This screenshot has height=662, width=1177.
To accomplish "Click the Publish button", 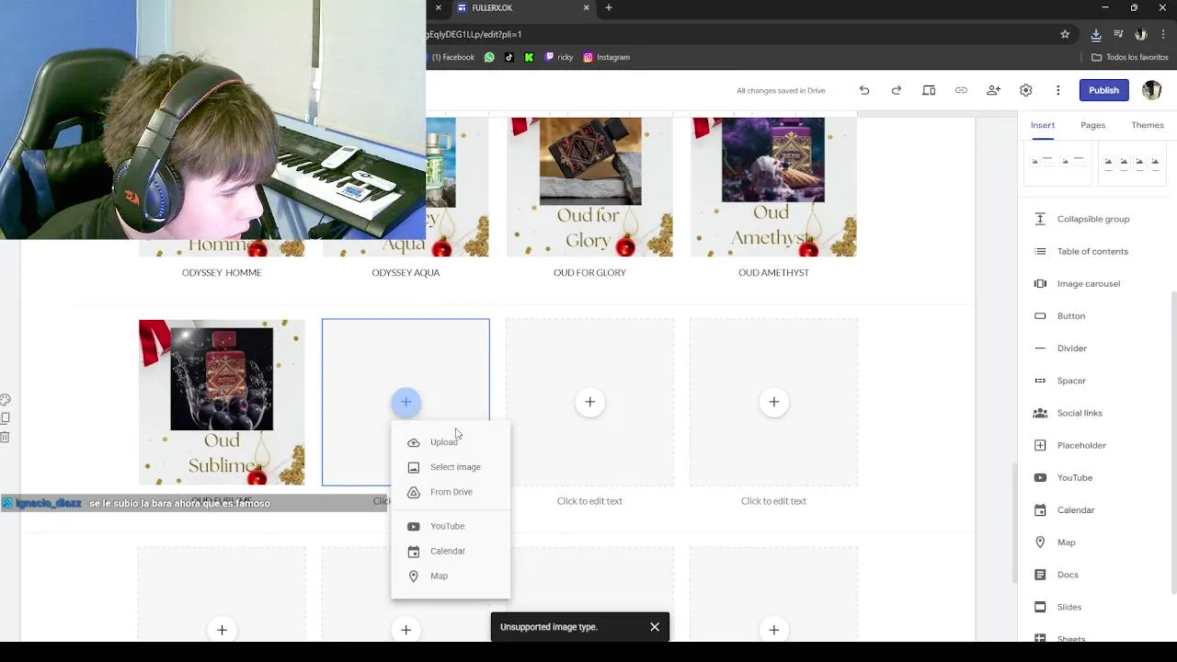I will coord(1103,90).
